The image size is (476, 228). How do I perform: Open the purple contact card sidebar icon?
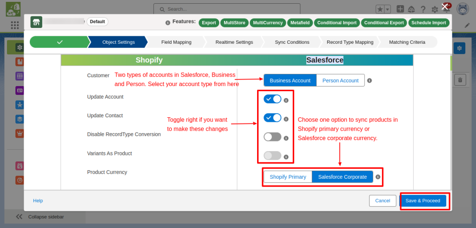point(20,91)
